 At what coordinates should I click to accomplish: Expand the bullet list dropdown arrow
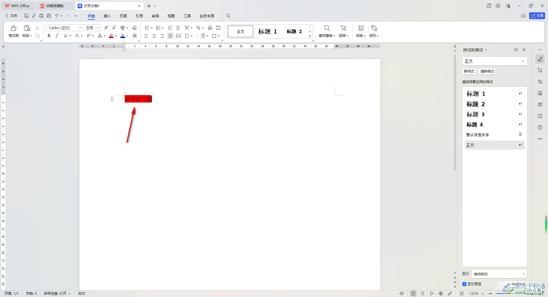point(152,28)
